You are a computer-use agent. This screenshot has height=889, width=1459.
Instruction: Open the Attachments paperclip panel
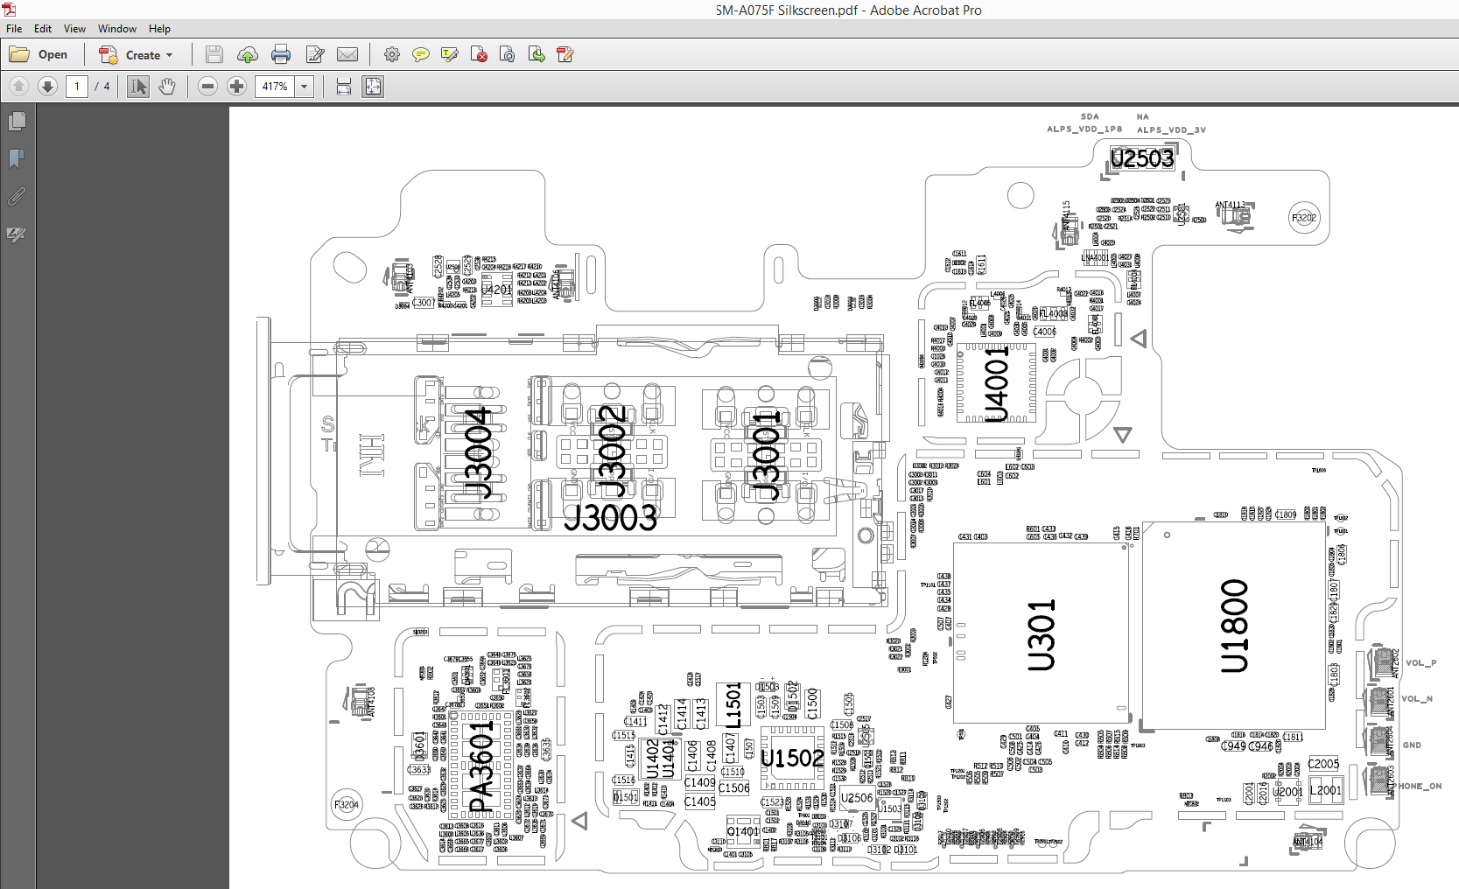coord(17,197)
